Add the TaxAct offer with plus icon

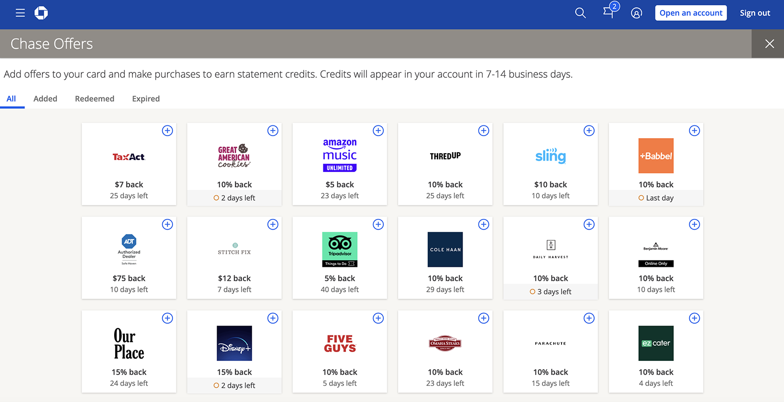point(168,131)
